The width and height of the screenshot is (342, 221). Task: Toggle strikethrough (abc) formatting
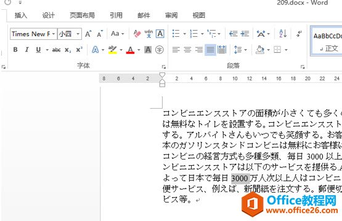point(56,50)
